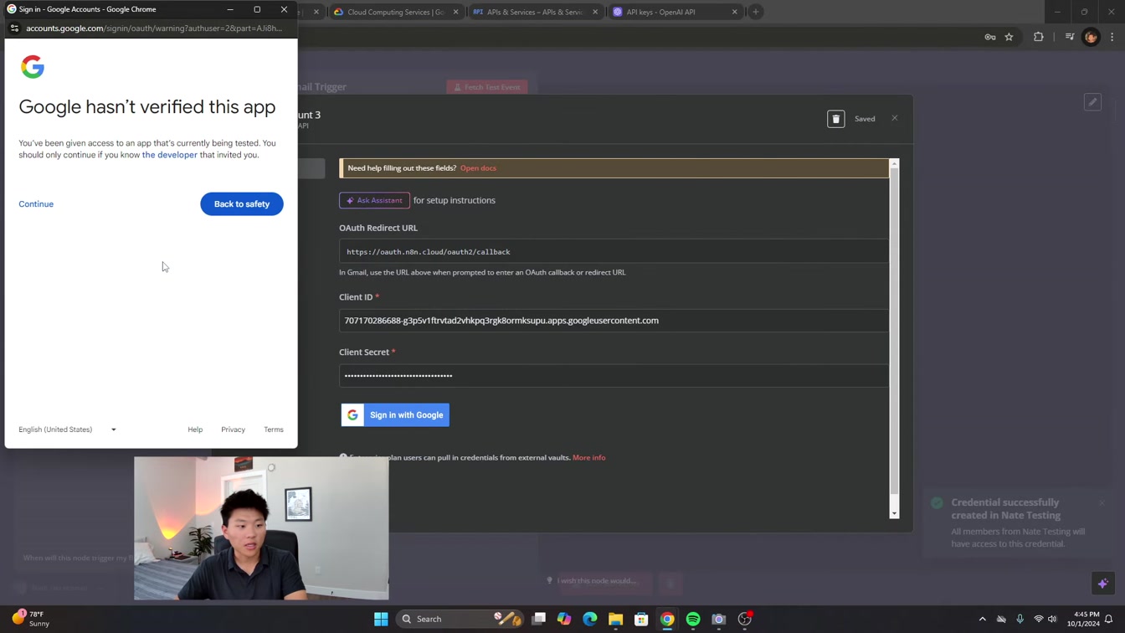Open Task View from the taskbar
The height and width of the screenshot is (633, 1125).
click(x=539, y=620)
